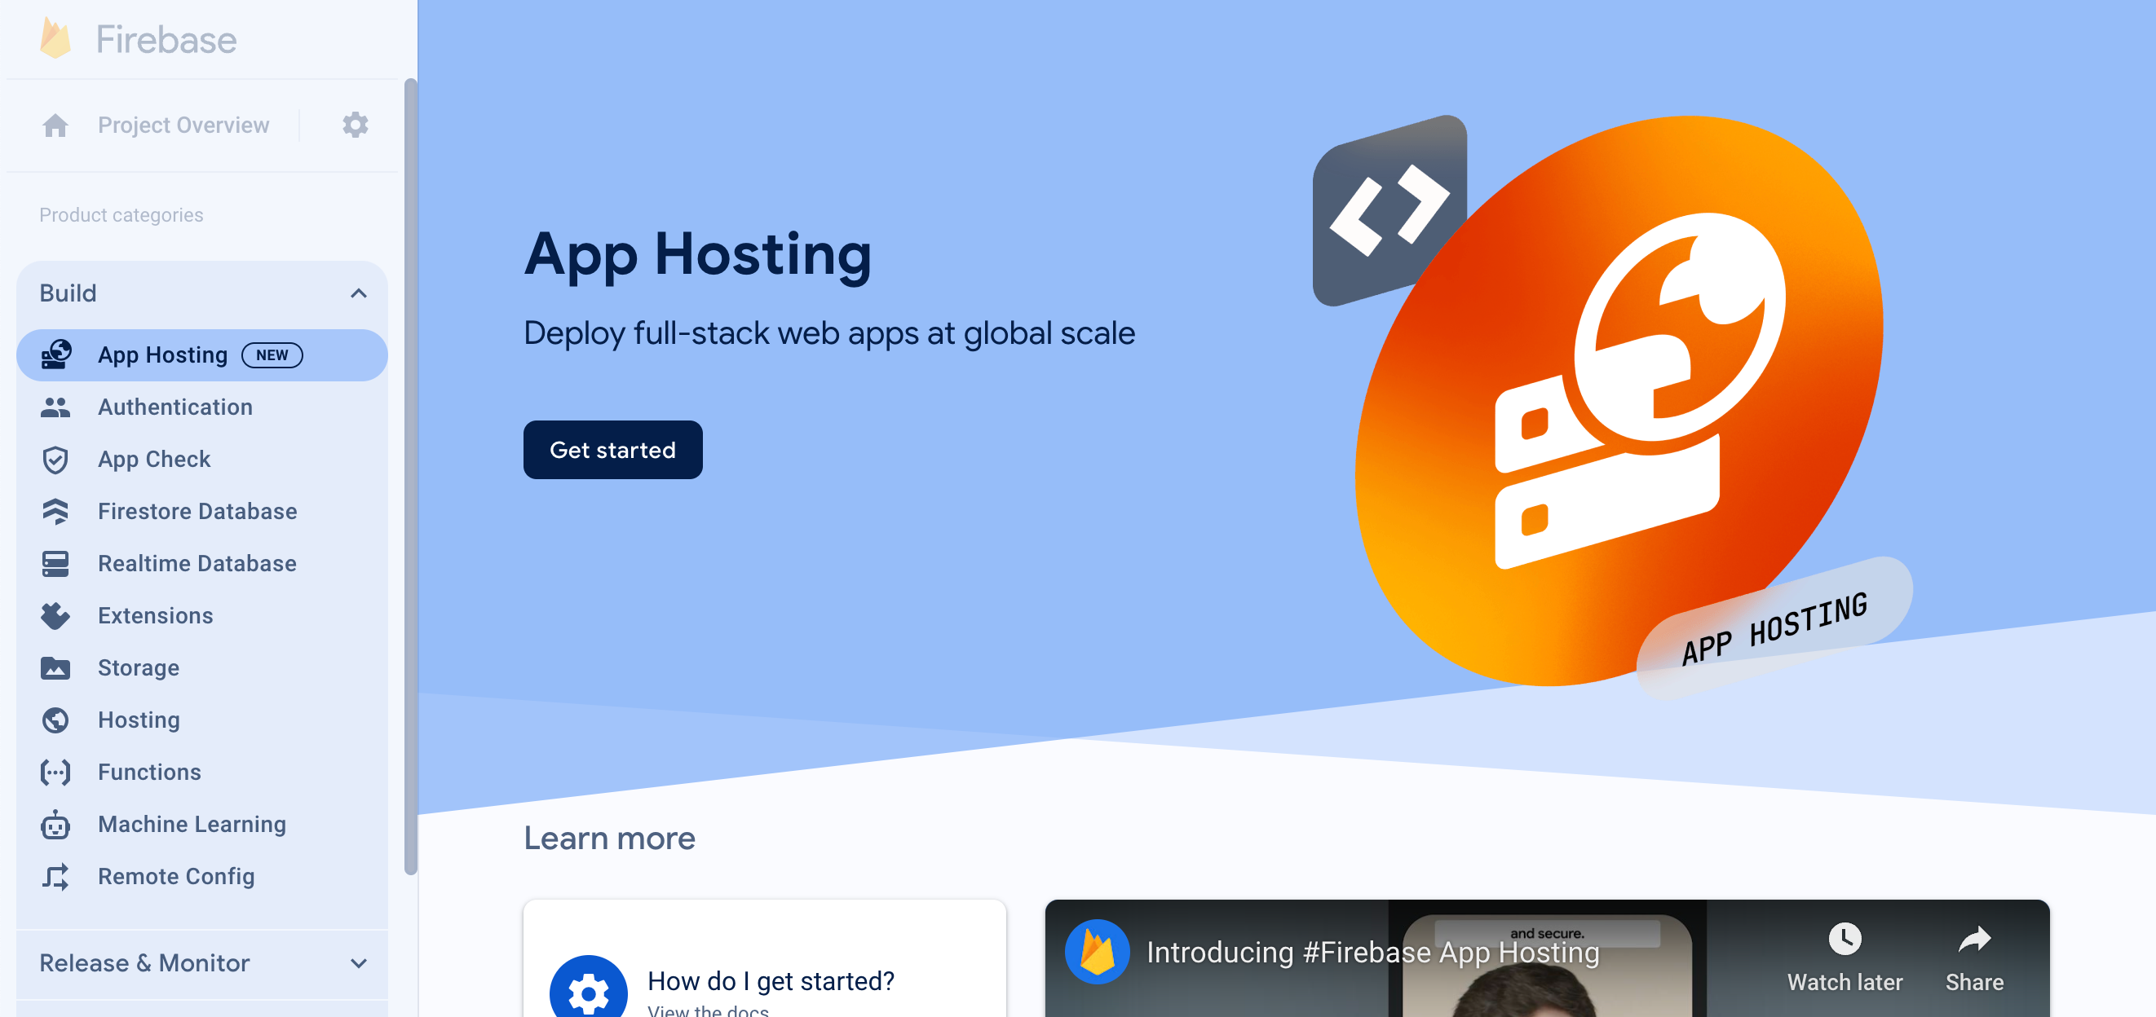Click the How do I get started link
This screenshot has height=1017, width=2156.
[771, 981]
